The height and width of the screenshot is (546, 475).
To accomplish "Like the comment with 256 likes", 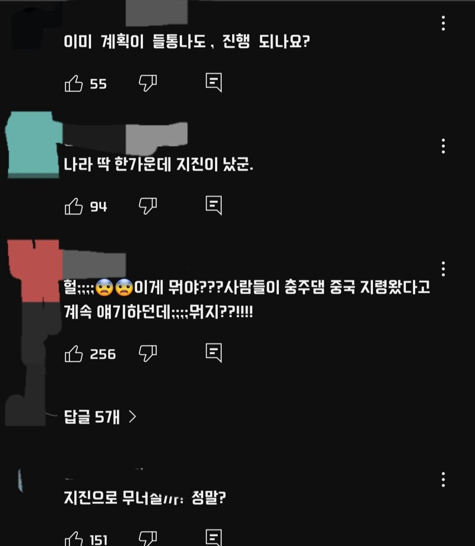I will (74, 354).
